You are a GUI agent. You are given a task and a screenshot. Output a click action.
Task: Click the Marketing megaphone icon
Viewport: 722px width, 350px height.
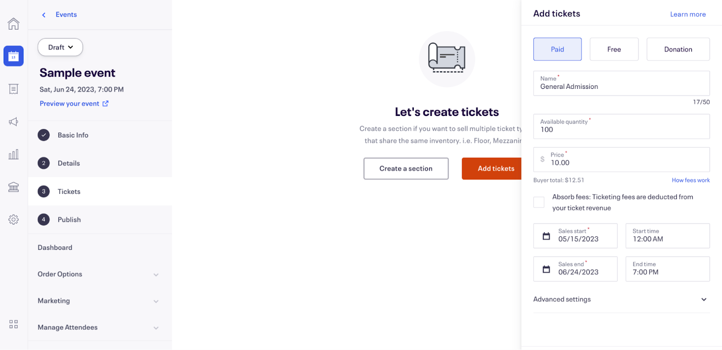13,121
